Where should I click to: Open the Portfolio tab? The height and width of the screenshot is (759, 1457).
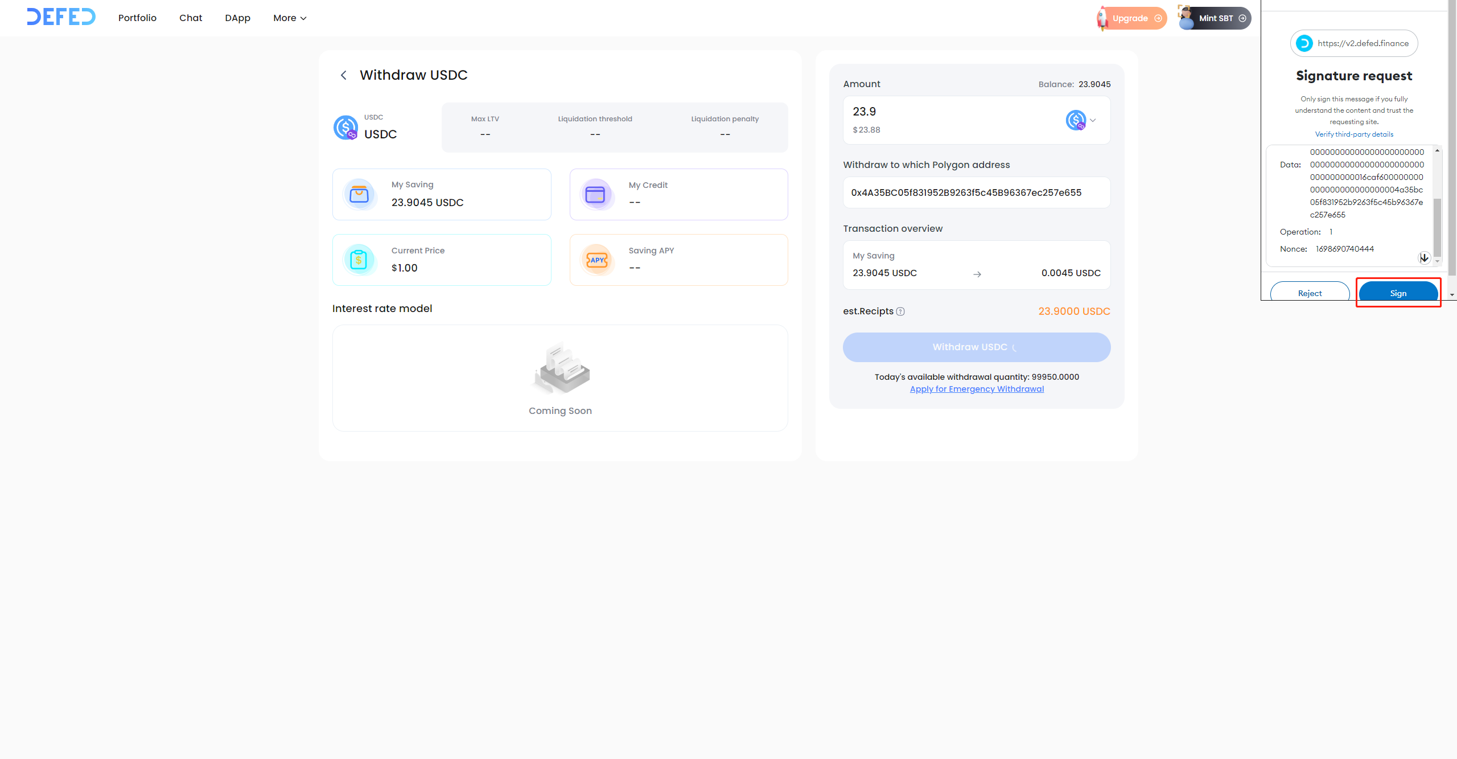pos(137,18)
